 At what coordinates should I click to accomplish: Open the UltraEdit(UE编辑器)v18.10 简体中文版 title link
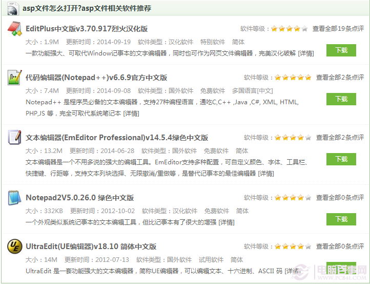91,247
